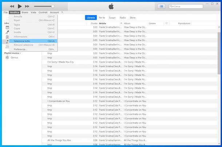Switch to the Libreria tab
The image size is (222, 147).
91,18
